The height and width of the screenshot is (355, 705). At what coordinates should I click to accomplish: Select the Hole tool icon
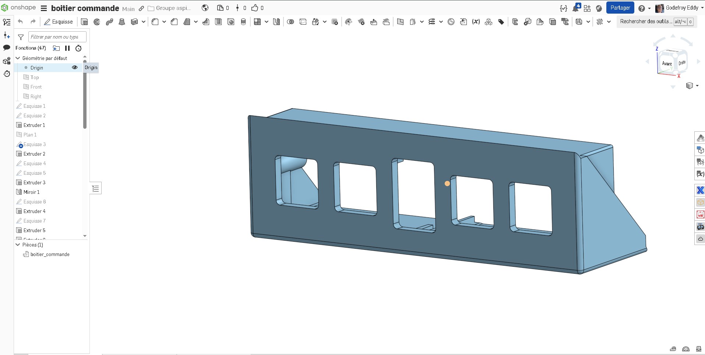tap(231, 22)
